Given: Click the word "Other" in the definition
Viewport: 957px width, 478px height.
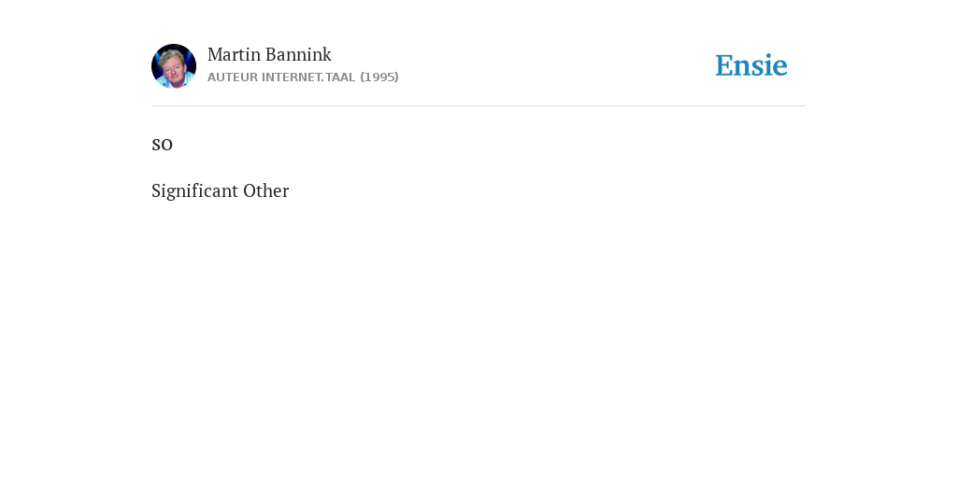Looking at the screenshot, I should (266, 190).
